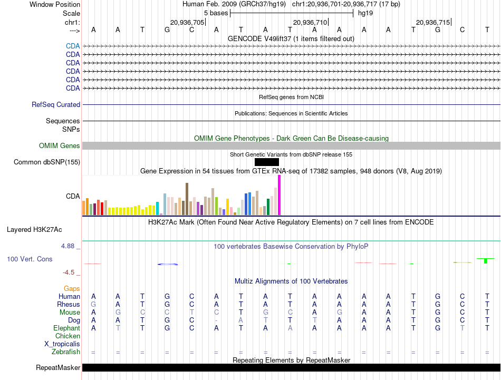This screenshot has height=380, width=501.
Task: Click the '5 bases' scale bar
Action: coord(292,13)
